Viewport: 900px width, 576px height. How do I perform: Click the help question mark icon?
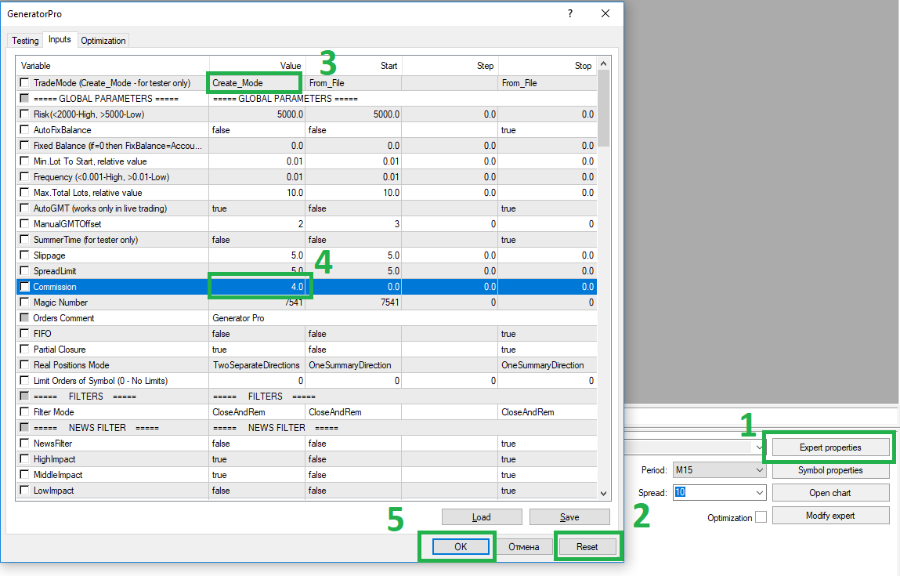tap(570, 13)
